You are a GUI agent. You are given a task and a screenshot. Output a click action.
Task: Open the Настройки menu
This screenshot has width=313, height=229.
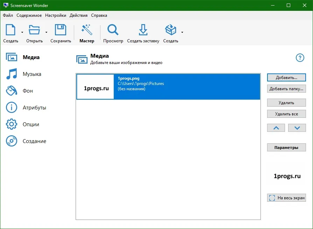(56, 15)
